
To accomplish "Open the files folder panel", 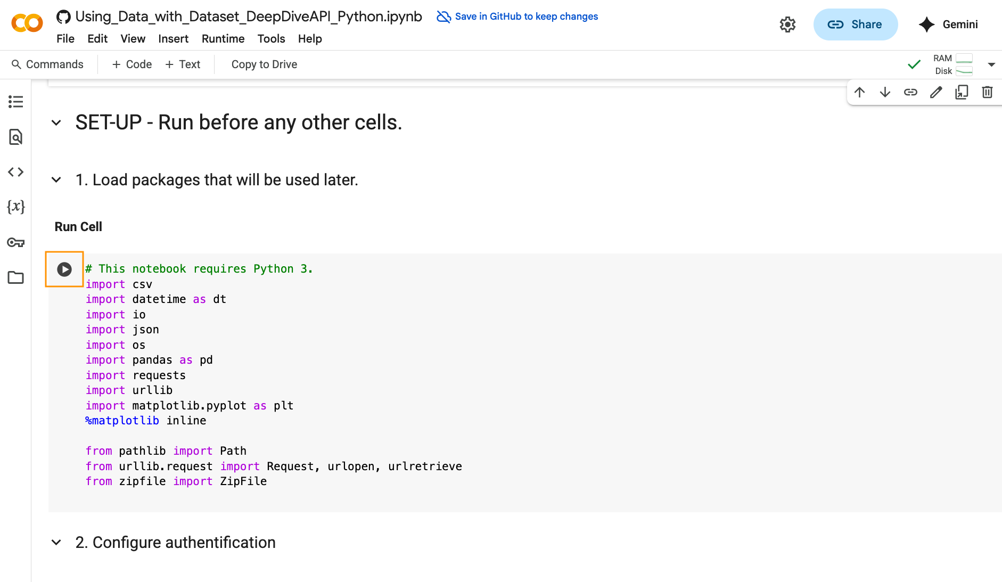I will click(16, 277).
